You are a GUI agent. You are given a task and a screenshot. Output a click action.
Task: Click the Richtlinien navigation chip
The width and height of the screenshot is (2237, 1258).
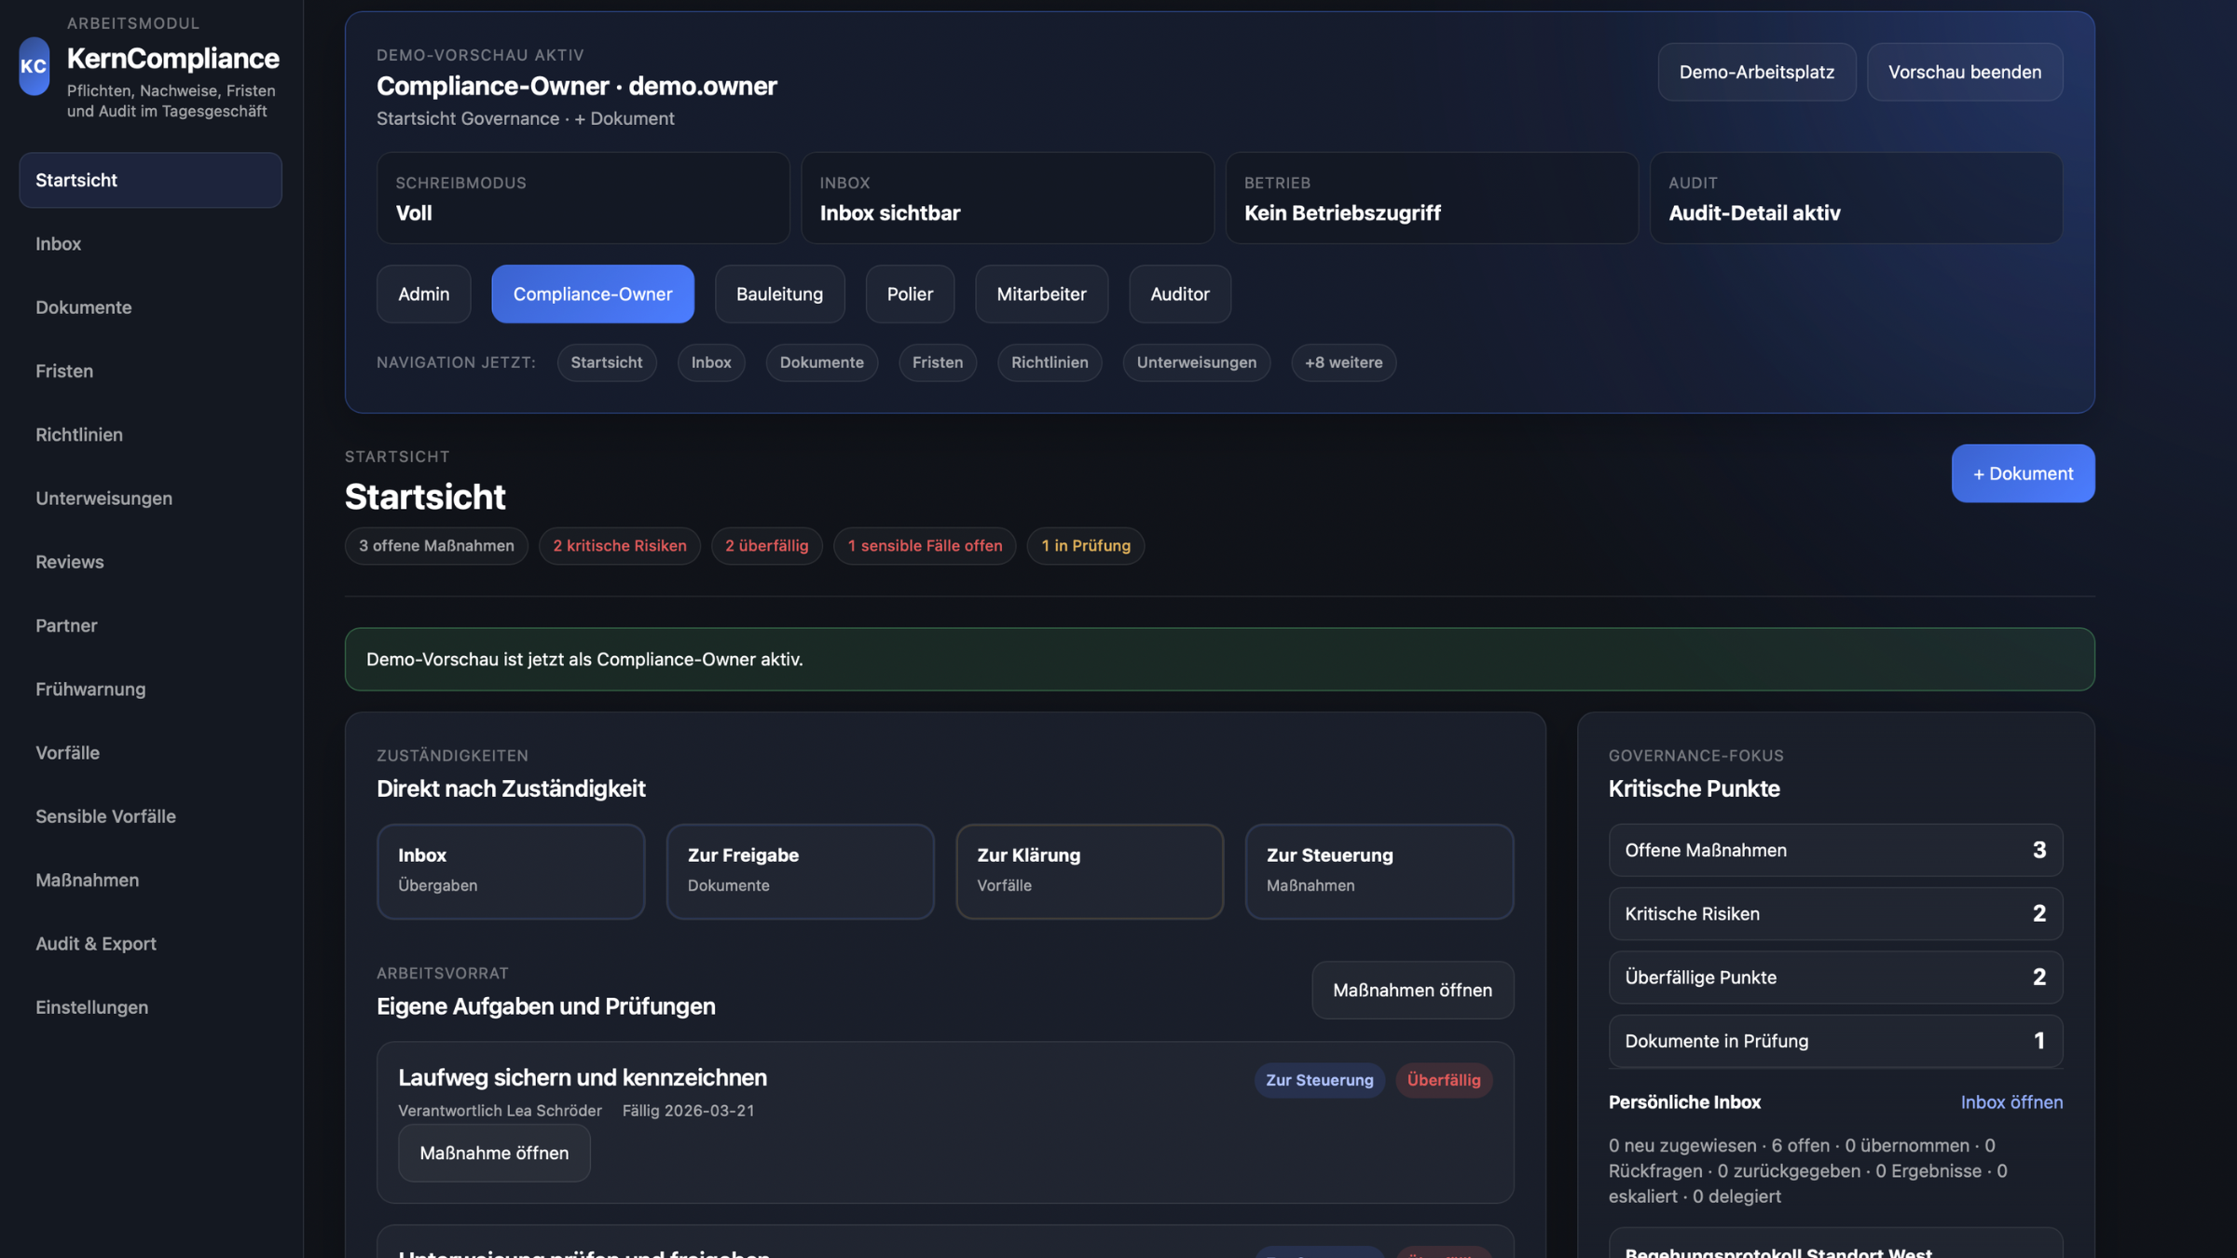[1049, 362]
